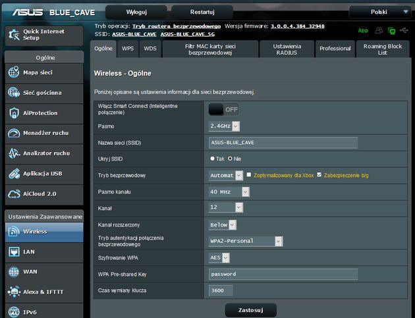Open Tryb routera bezprzewodowego link
This screenshot has height=318, width=415.
[177, 26]
